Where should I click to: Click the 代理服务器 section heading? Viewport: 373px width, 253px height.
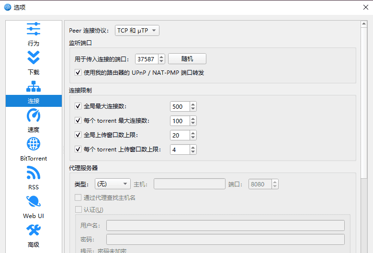[x=83, y=168]
